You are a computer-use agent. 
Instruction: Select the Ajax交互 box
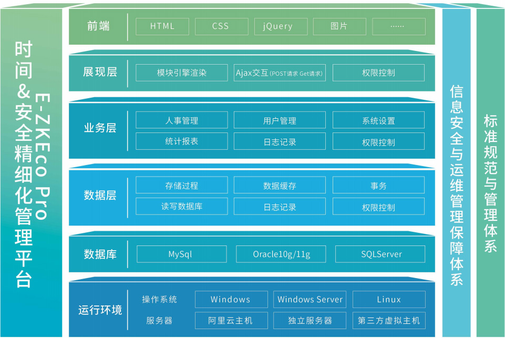[x=280, y=73]
